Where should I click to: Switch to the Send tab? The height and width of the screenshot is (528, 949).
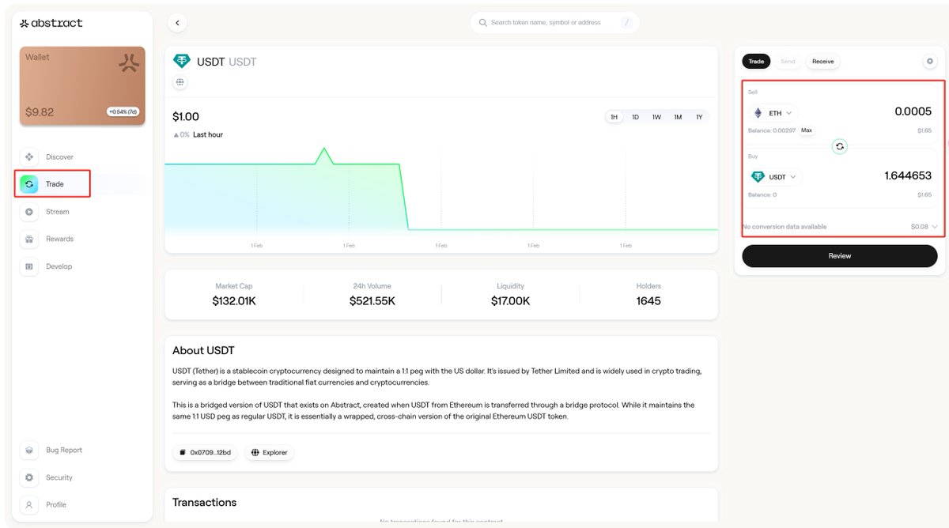click(x=788, y=61)
